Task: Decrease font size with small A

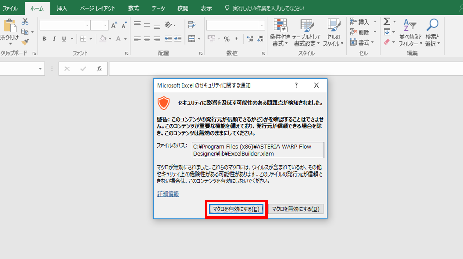Action: pos(124,26)
